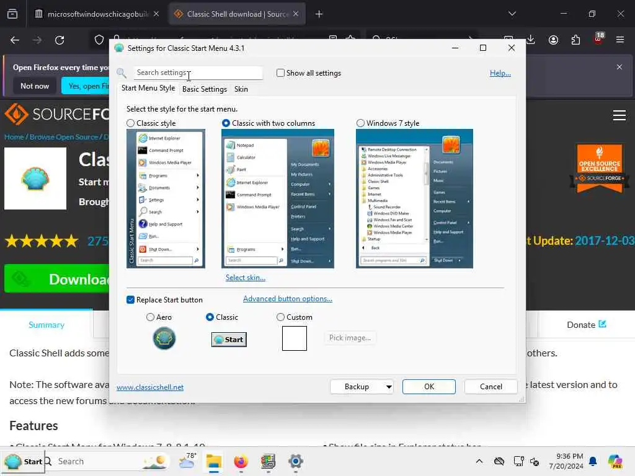The image size is (635, 476).
Task: Switch to Basic Settings tab
Action: coord(205,89)
